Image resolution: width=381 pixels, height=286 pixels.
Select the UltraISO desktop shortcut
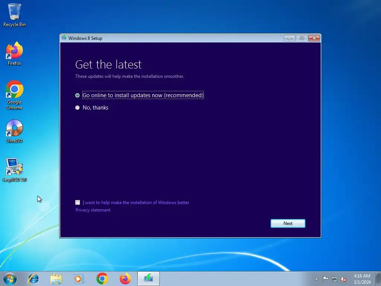tap(15, 131)
